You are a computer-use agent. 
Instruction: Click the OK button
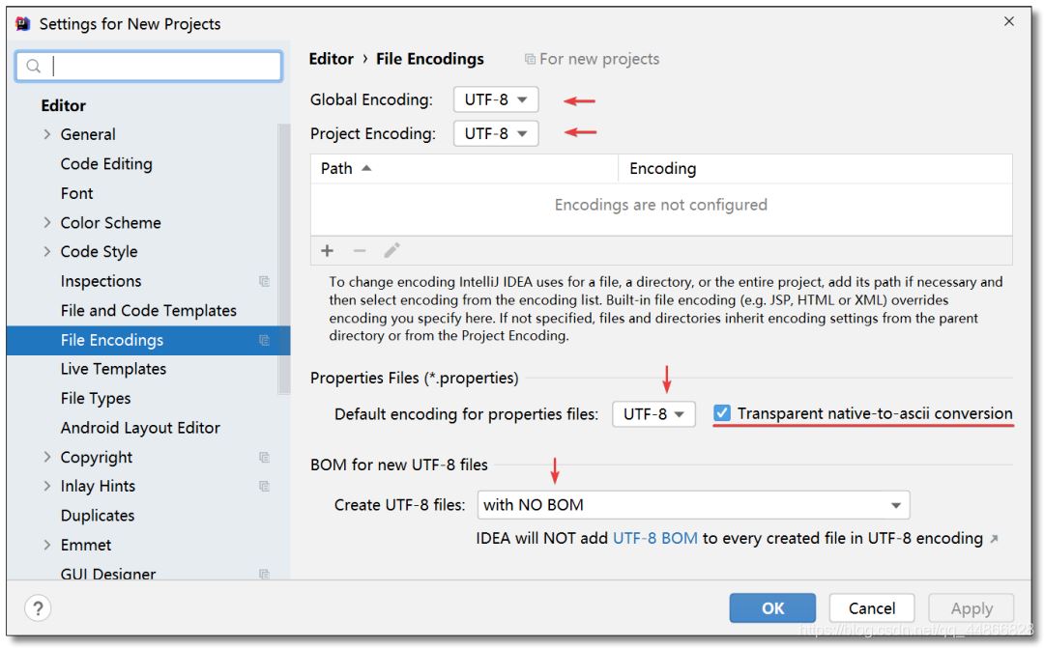pyautogui.click(x=772, y=608)
